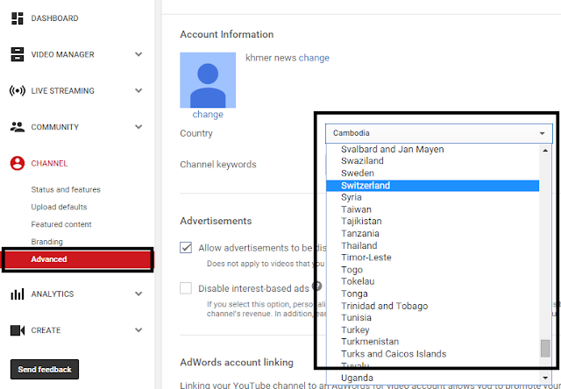Expand the Live Streaming section chevron

pyautogui.click(x=138, y=91)
